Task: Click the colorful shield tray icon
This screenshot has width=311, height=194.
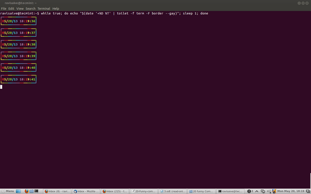Action: tap(274, 191)
